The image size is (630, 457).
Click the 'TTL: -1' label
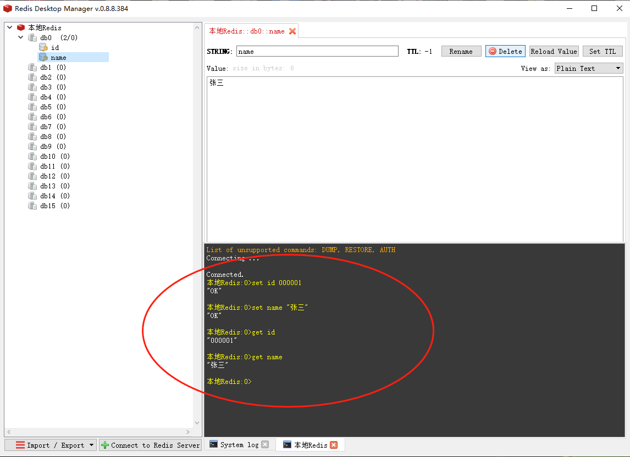tap(419, 52)
